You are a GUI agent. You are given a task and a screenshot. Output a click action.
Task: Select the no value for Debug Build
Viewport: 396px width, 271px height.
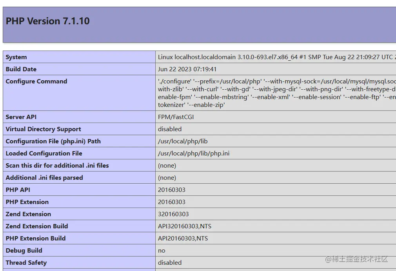tap(162, 251)
